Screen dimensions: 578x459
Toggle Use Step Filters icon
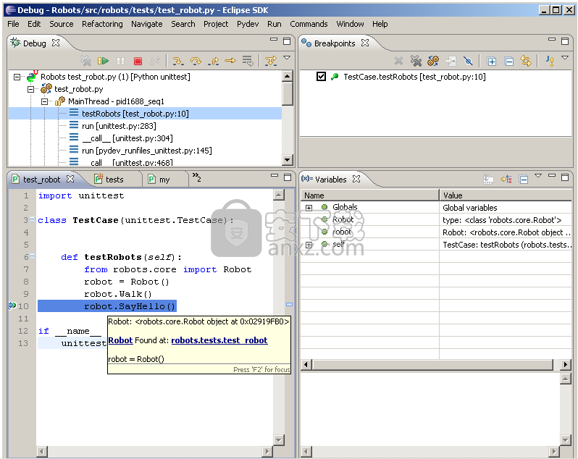pyautogui.click(x=271, y=61)
